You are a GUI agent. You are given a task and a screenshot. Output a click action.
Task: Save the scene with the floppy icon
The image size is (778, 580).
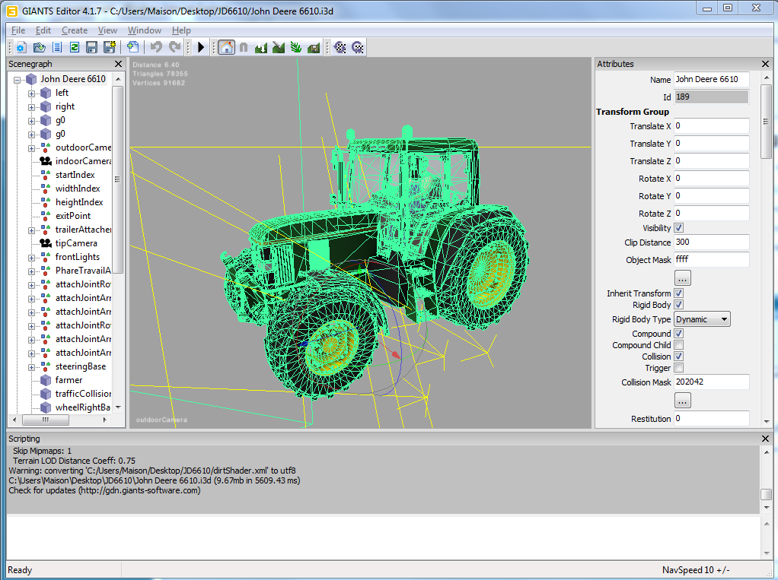pyautogui.click(x=92, y=48)
